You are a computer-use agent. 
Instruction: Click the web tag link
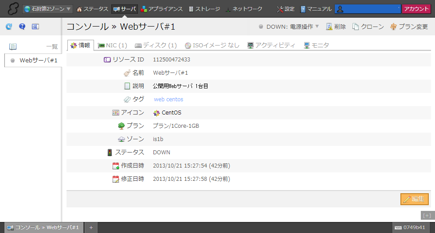[x=159, y=99]
